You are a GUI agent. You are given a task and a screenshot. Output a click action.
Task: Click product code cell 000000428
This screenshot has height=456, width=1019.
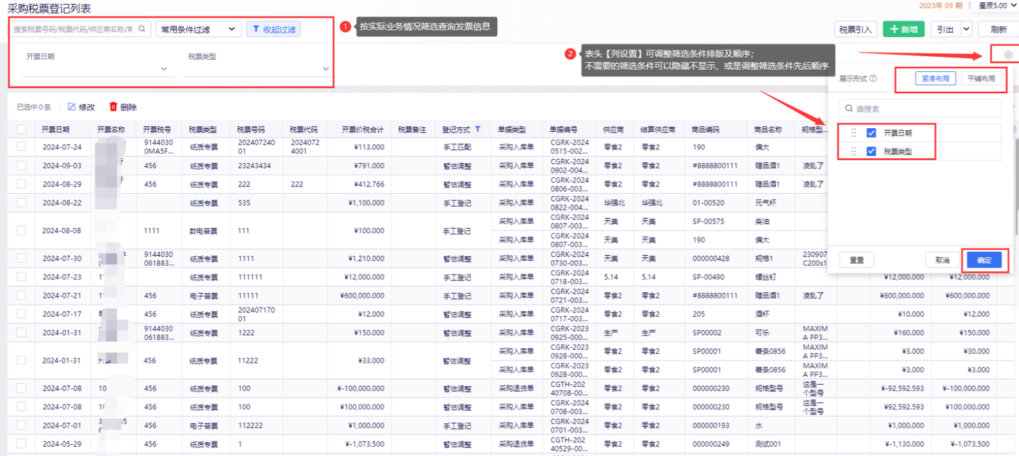[710, 259]
